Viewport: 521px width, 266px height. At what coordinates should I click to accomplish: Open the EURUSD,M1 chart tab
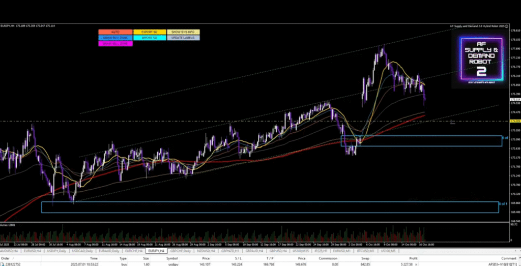tap(342, 251)
